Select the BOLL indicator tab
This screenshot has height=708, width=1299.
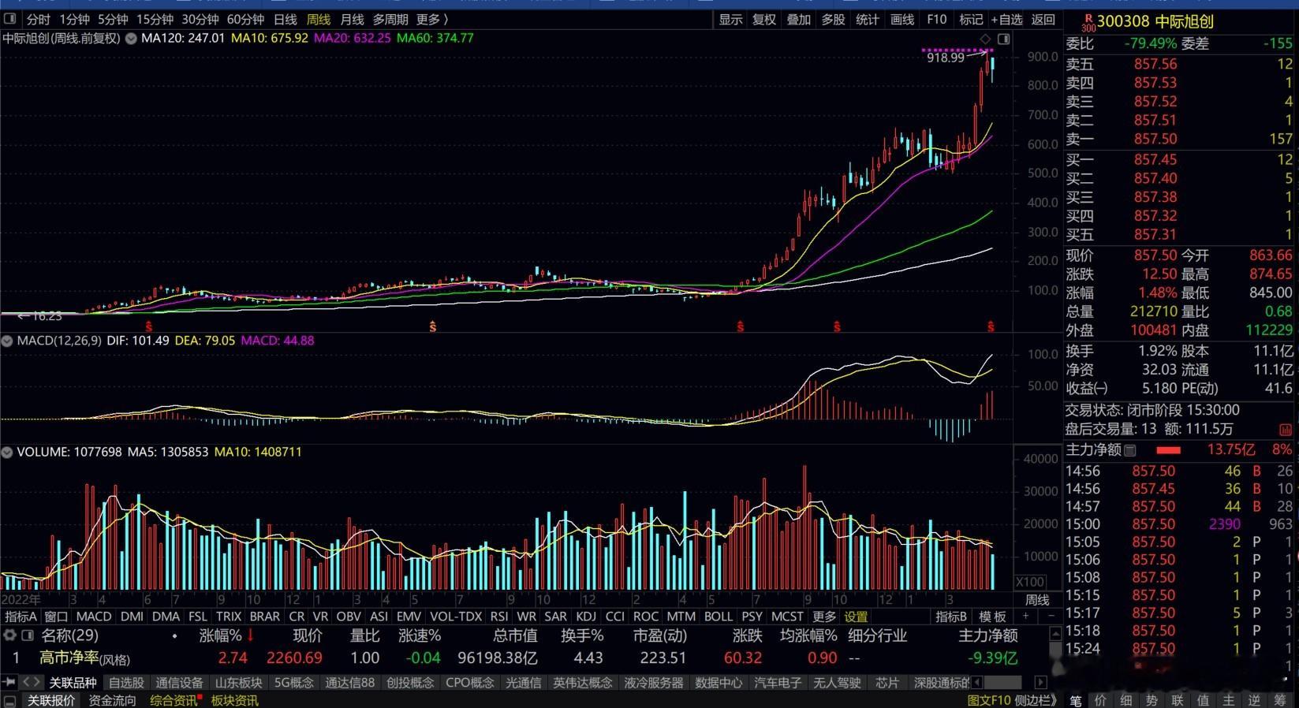click(x=718, y=617)
